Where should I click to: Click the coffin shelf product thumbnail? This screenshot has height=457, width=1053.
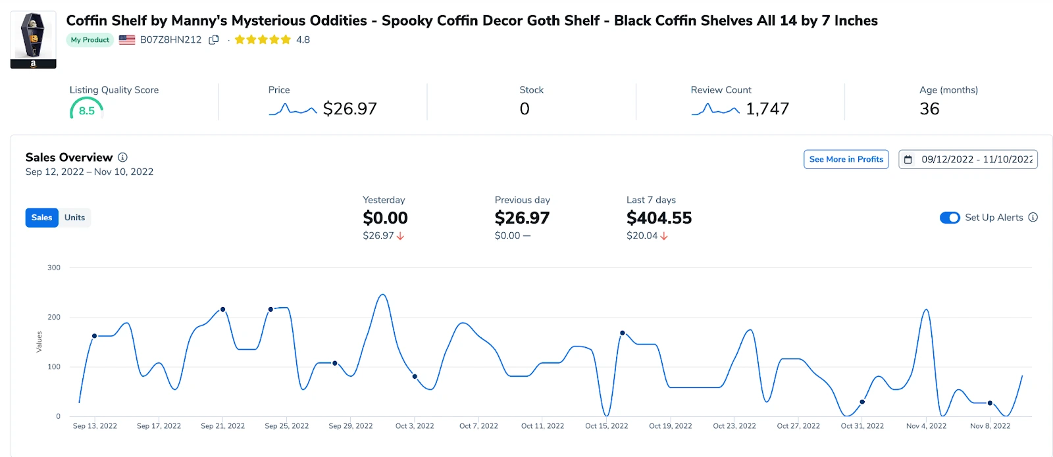(x=33, y=39)
